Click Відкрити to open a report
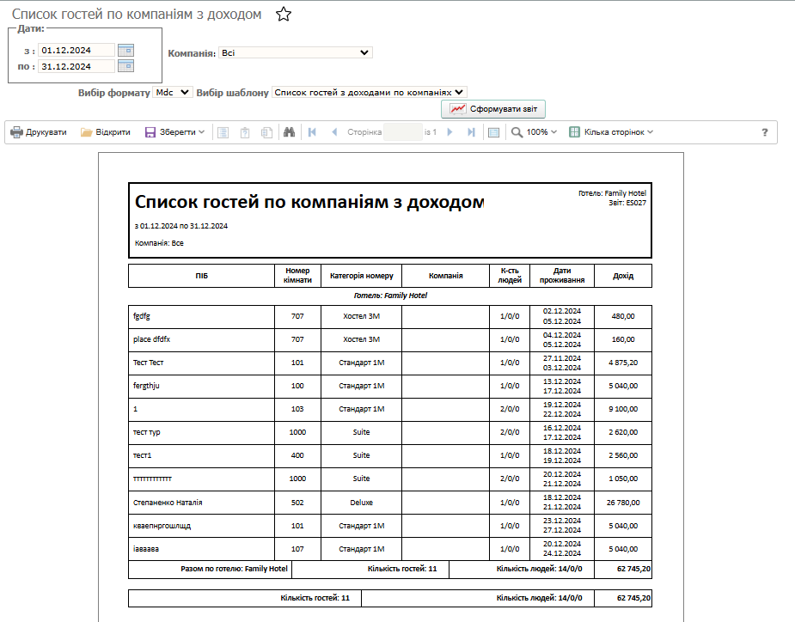795x622 pixels. click(x=106, y=132)
